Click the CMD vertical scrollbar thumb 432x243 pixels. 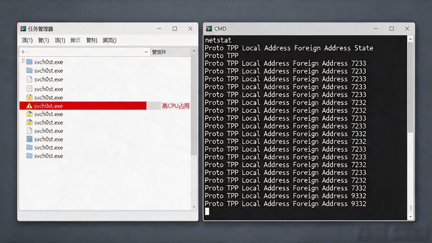coord(410,88)
